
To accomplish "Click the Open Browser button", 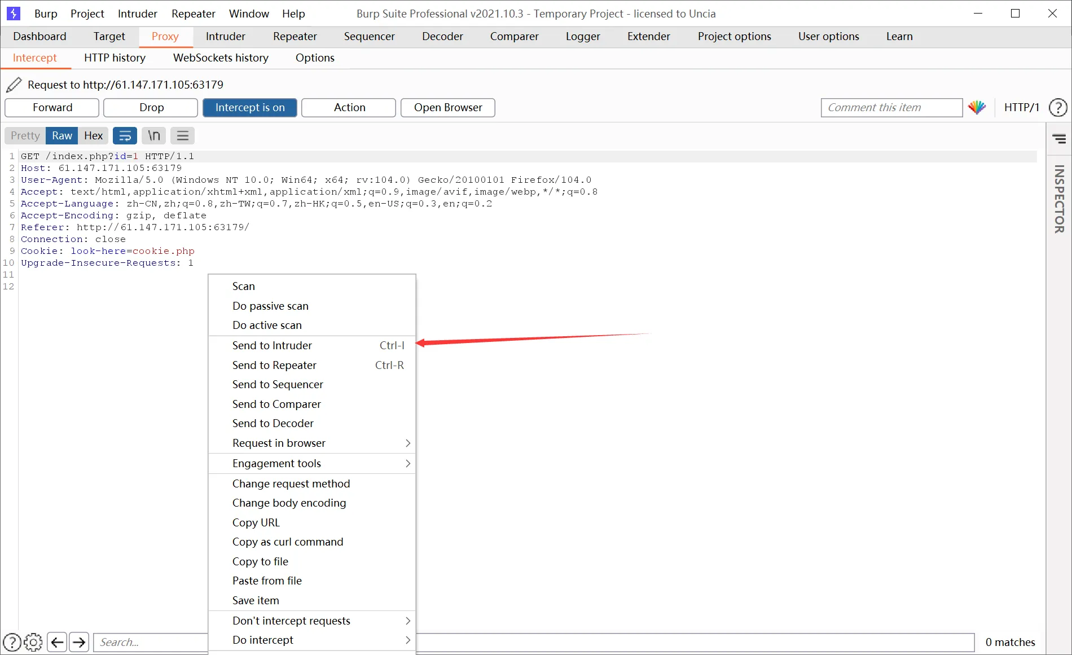I will click(448, 108).
